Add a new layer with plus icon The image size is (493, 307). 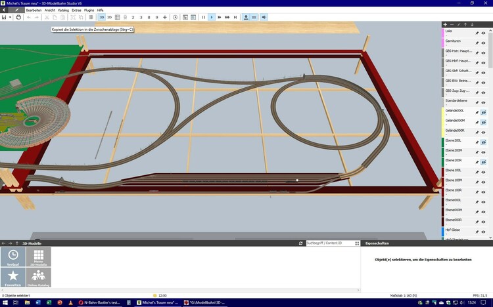(445, 24)
